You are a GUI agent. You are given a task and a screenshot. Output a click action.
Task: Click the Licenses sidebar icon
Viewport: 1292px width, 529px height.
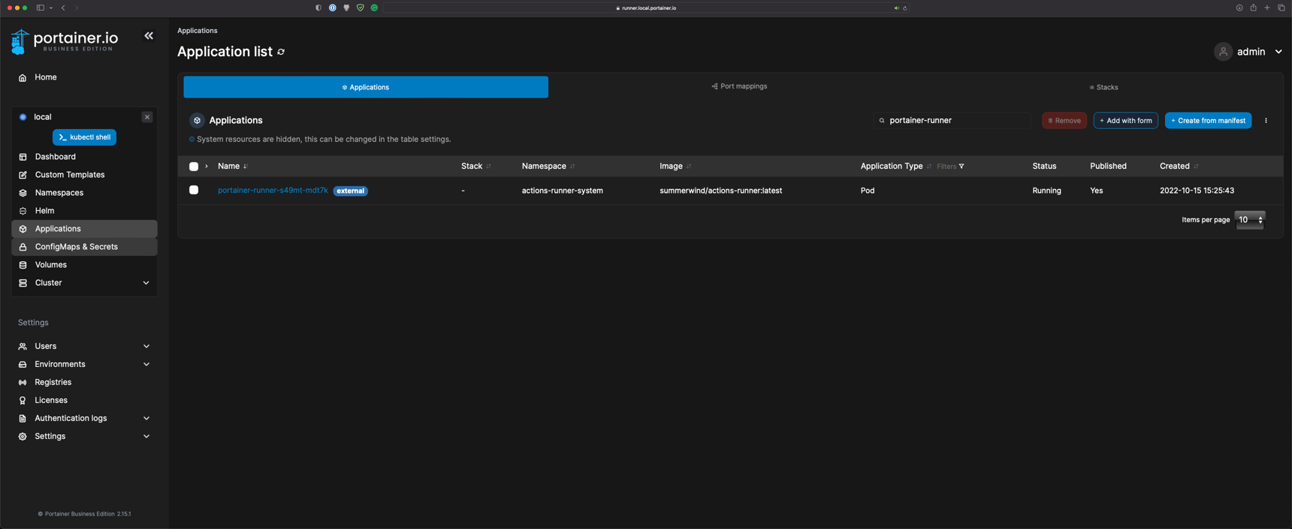[23, 401]
